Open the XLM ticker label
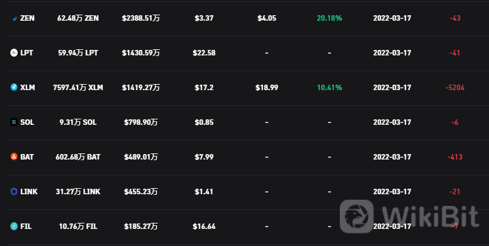 (27, 88)
